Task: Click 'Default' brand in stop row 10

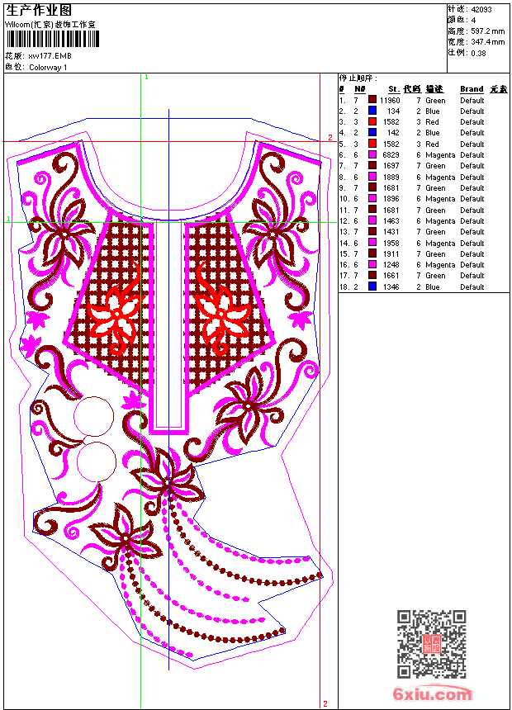Action: click(x=472, y=199)
